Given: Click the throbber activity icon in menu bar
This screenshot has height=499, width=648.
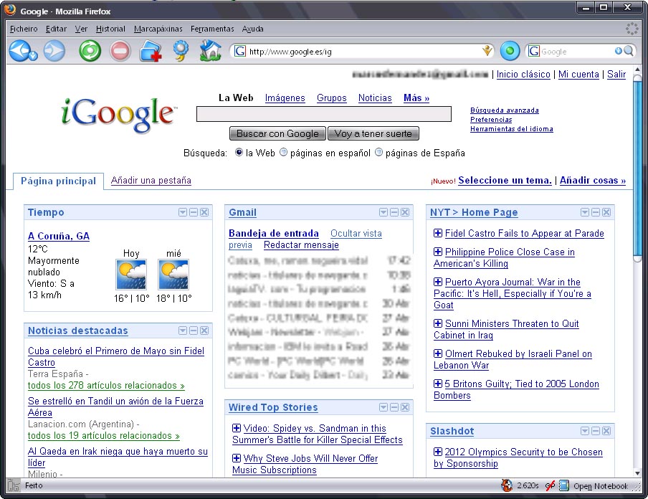Looking at the screenshot, I should (632, 29).
